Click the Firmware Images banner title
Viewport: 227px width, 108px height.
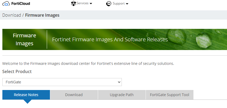pyautogui.click(x=25, y=39)
